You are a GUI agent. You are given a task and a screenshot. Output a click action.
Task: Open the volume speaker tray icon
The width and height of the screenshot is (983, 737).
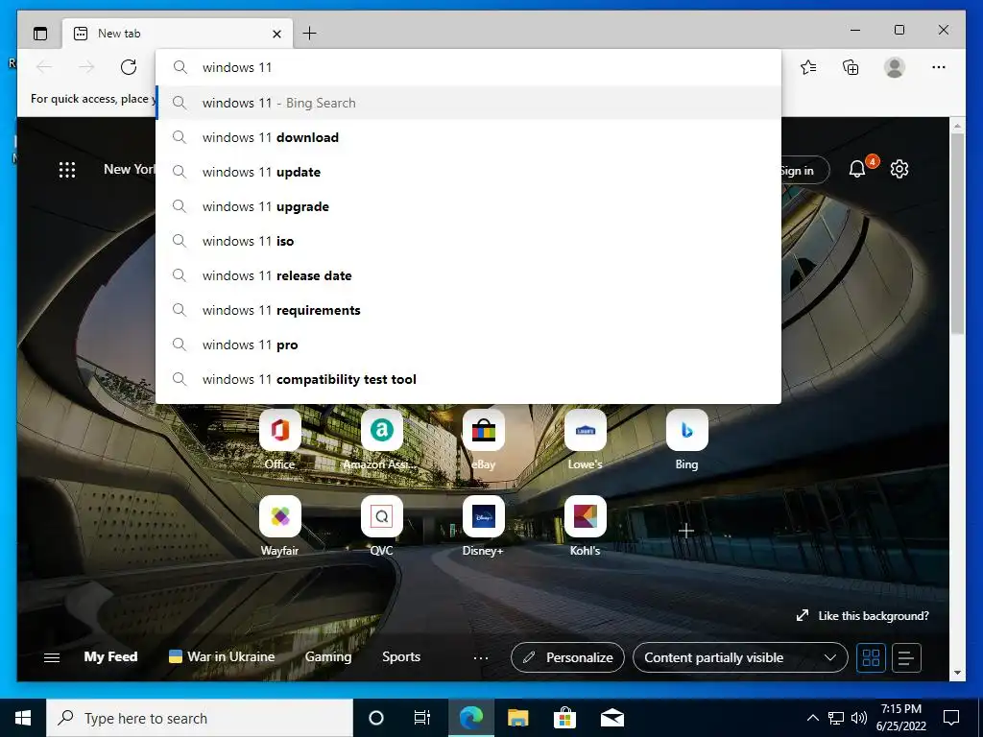point(859,718)
